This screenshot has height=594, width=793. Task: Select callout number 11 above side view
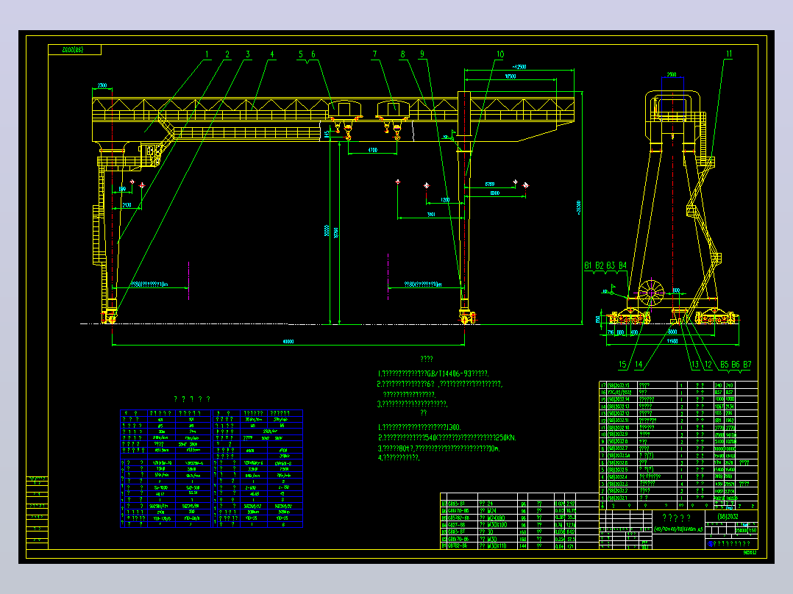tap(729, 54)
